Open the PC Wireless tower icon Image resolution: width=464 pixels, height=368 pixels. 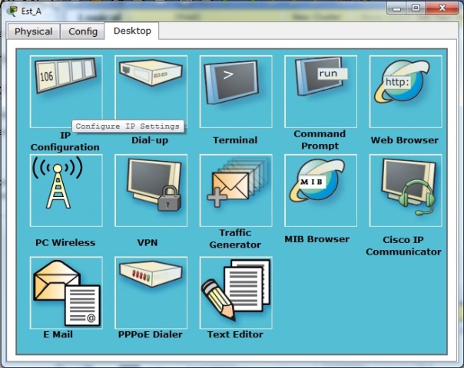click(65, 189)
